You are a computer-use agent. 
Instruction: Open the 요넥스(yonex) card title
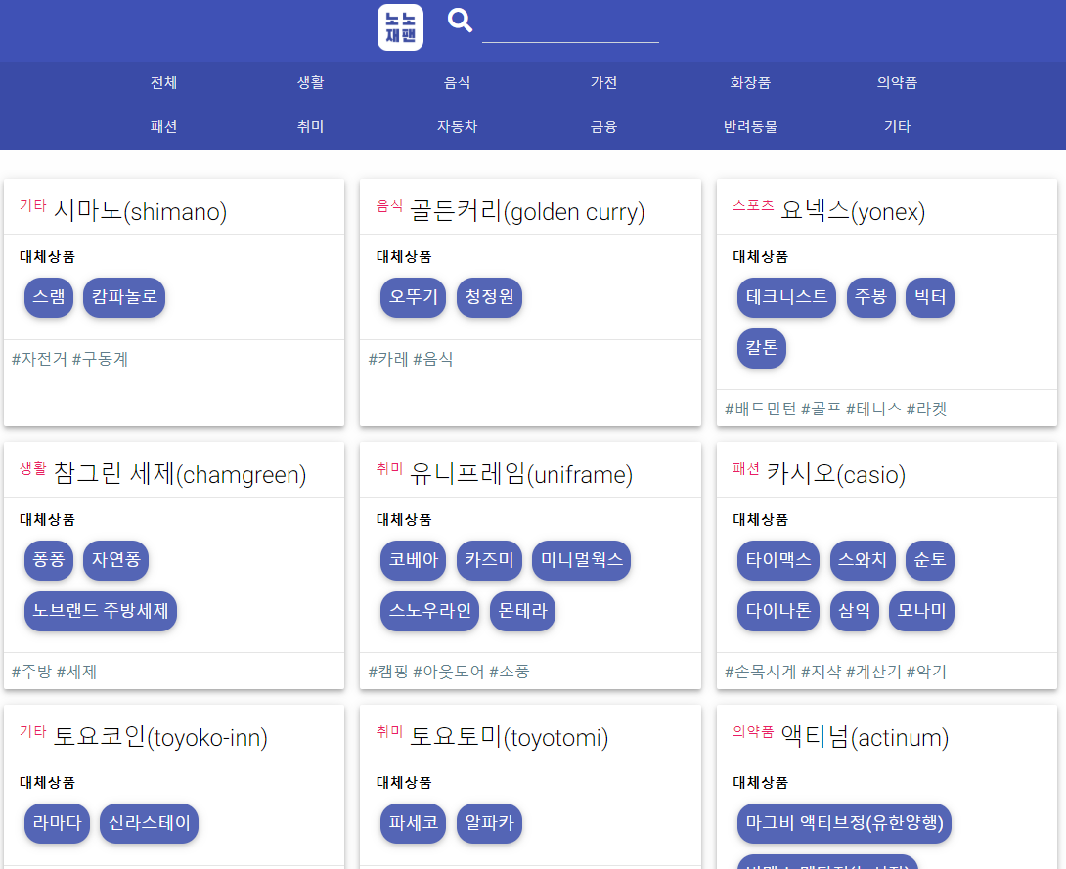[x=853, y=210]
